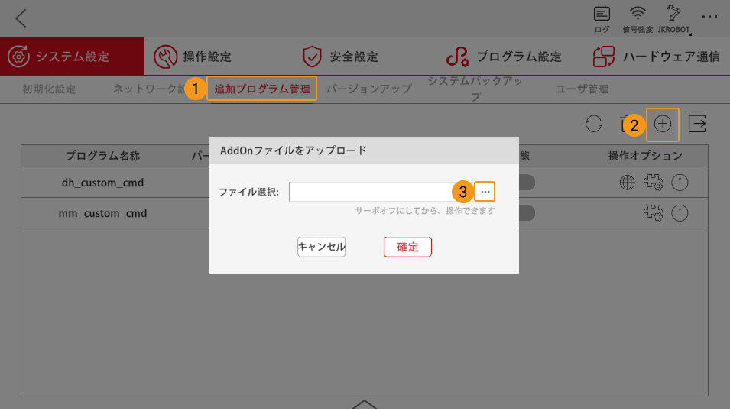Confirm upload with 確定 button
Image resolution: width=730 pixels, height=411 pixels.
tap(407, 247)
